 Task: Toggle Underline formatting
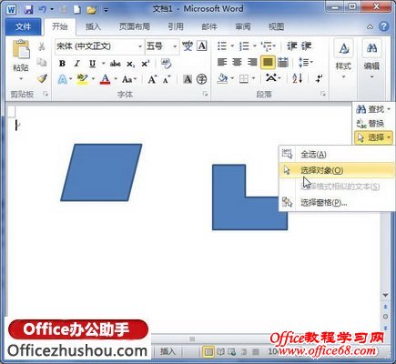tap(92, 64)
